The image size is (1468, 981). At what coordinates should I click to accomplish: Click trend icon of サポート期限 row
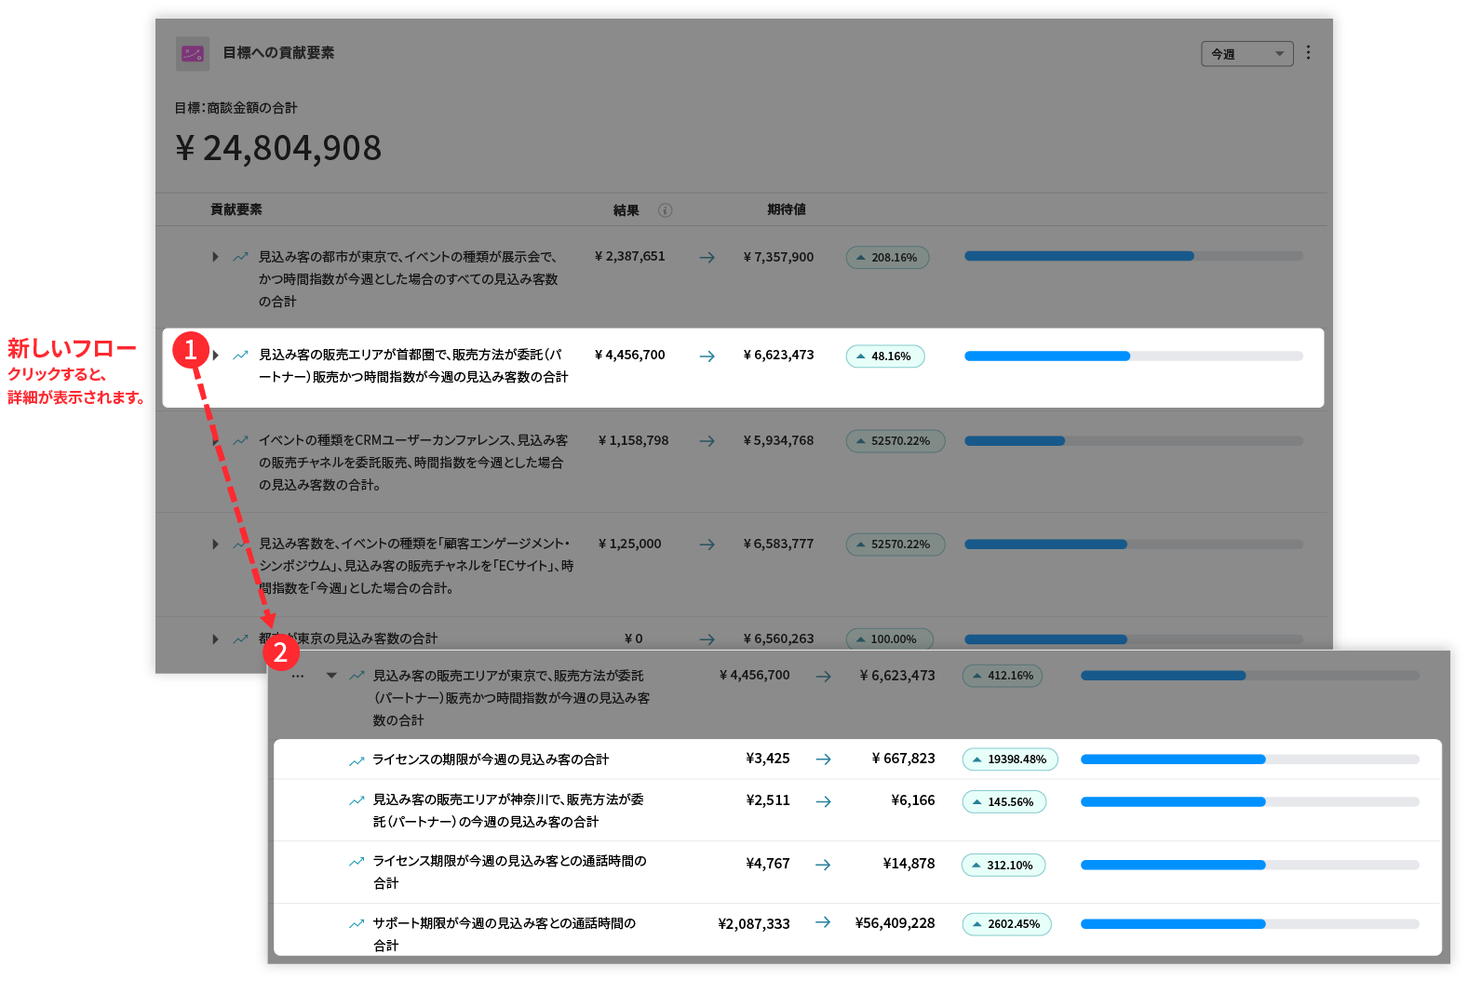[x=357, y=924]
